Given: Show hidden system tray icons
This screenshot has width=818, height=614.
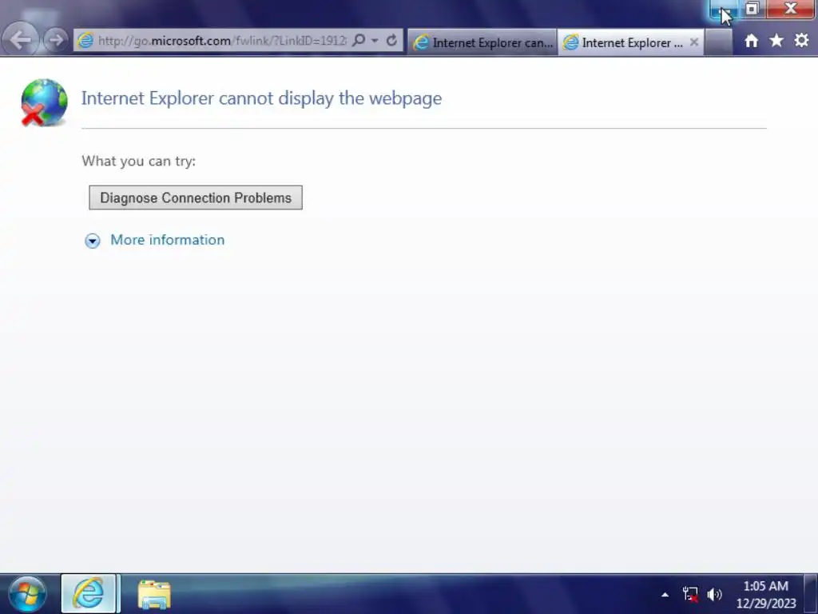Looking at the screenshot, I should [665, 594].
